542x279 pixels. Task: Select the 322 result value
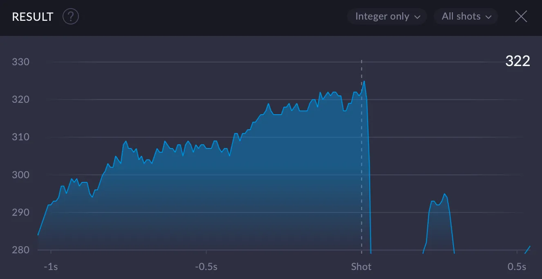pyautogui.click(x=517, y=61)
